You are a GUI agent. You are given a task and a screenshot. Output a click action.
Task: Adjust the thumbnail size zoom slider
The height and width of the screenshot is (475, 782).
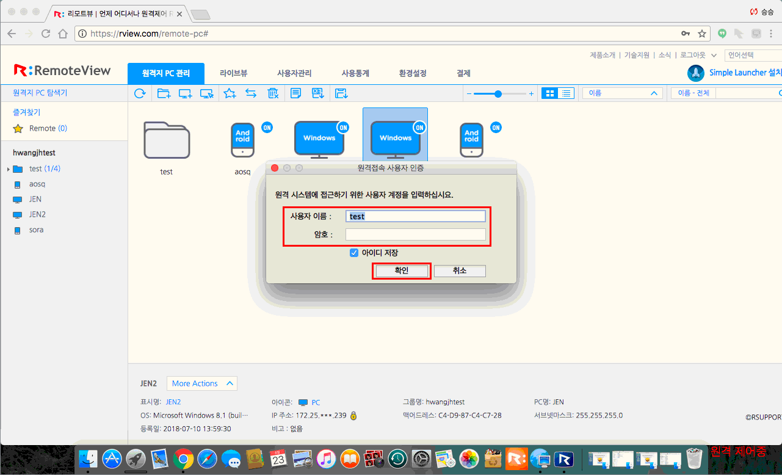pos(498,93)
